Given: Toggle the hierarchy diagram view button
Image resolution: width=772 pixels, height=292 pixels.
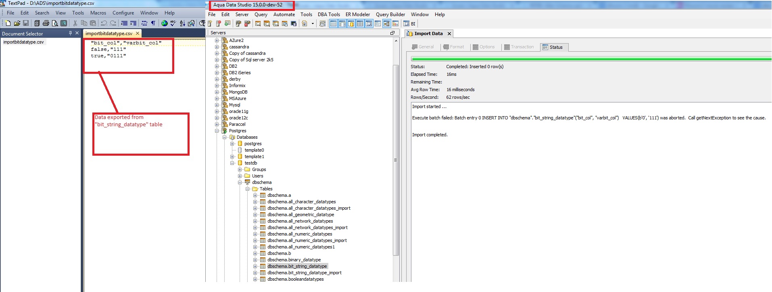Looking at the screenshot, I should point(387,23).
